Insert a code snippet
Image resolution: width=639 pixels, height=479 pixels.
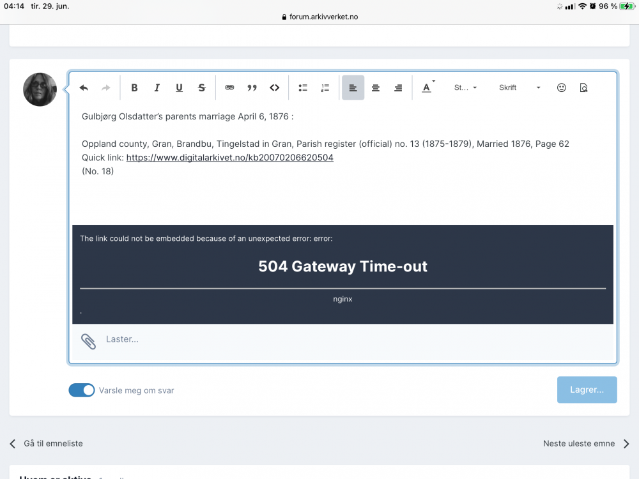[x=274, y=87]
